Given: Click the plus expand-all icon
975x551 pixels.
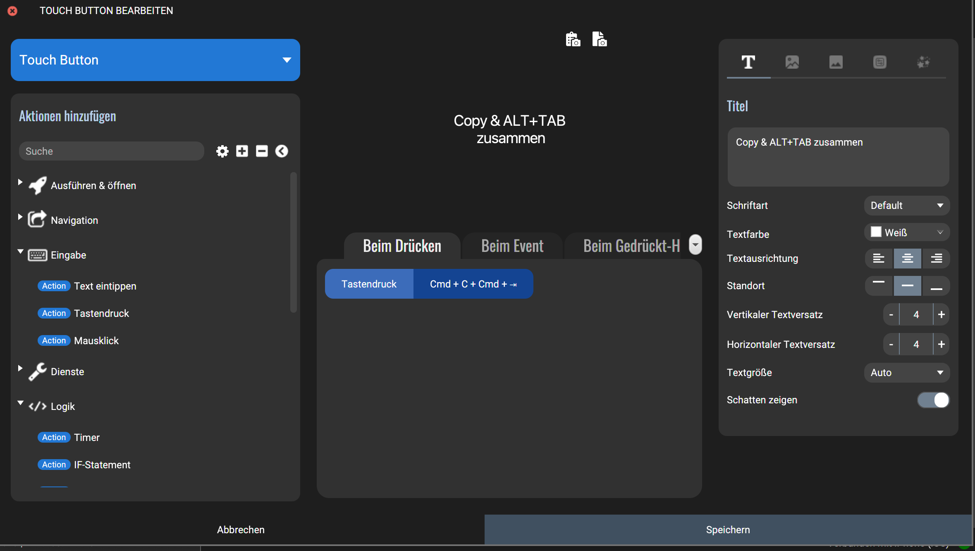Looking at the screenshot, I should [x=242, y=151].
